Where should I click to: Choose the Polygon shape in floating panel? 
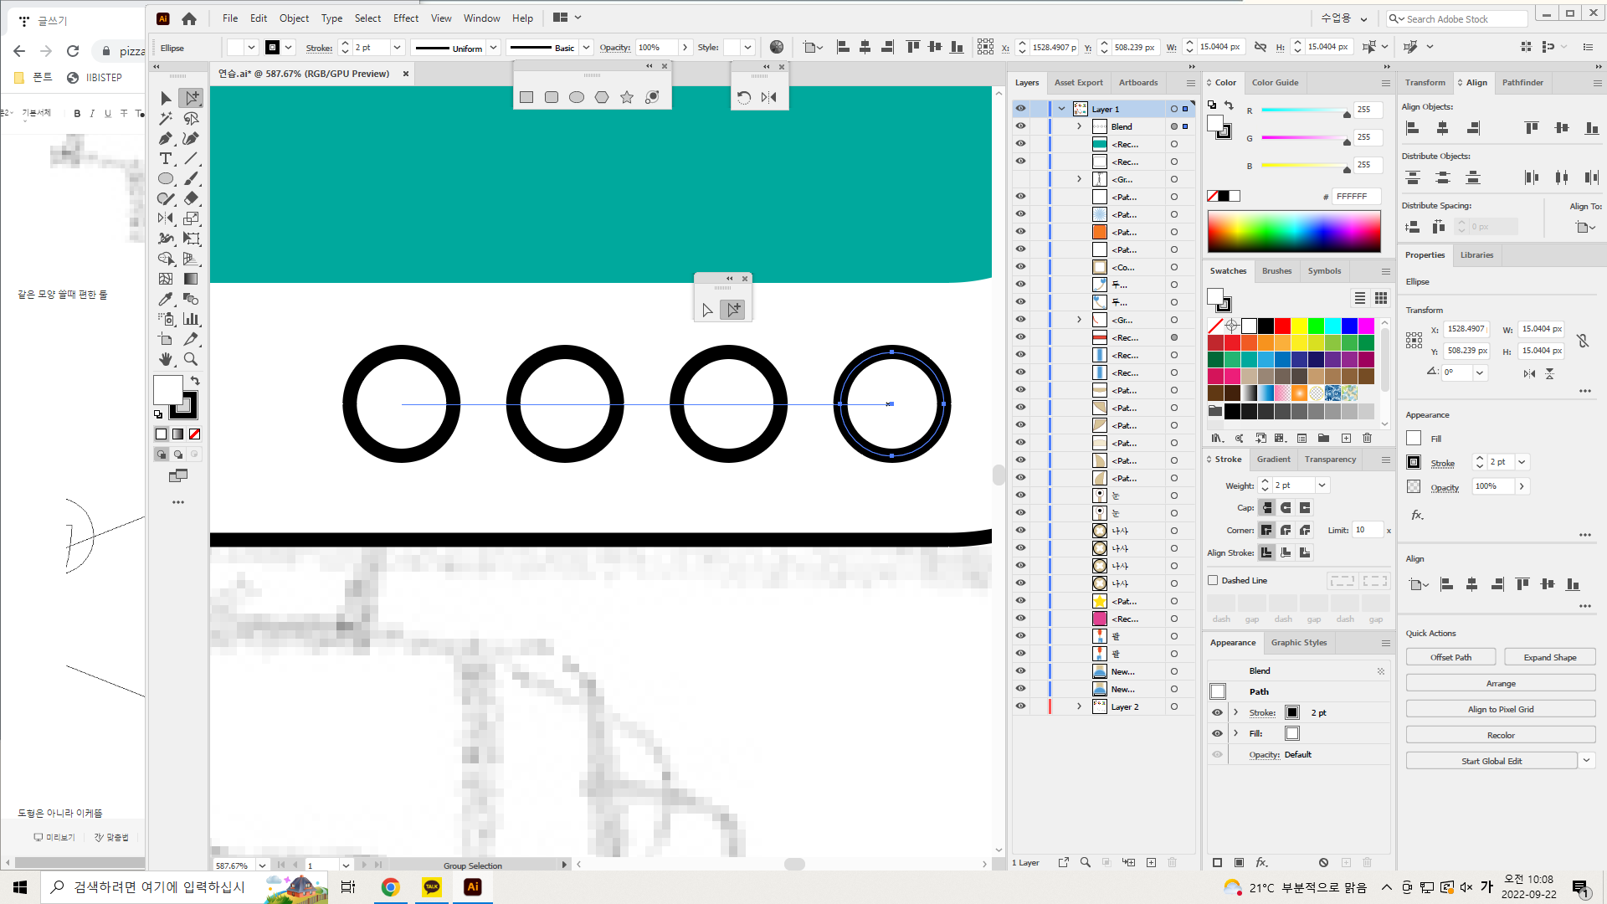pyautogui.click(x=602, y=97)
